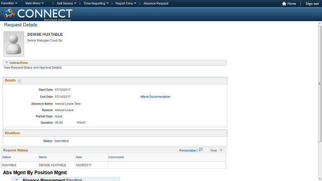
Task: Click the Workflow Status value Submitted
Action: 61,141
